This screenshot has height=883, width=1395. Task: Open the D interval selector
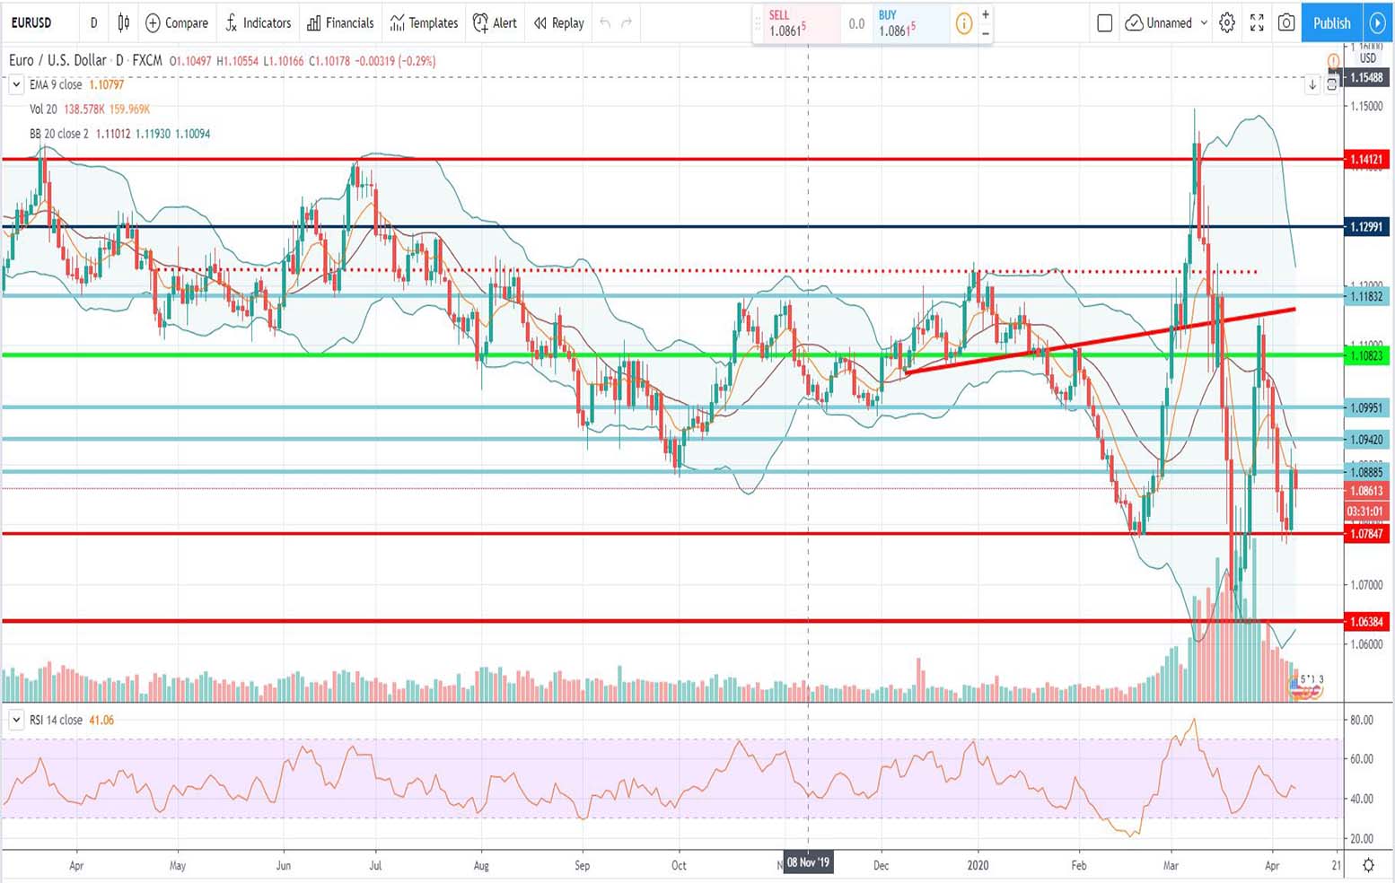[x=93, y=22]
